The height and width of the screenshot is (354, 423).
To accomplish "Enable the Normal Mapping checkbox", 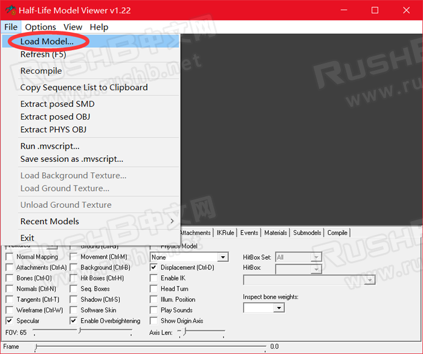I will (9, 257).
